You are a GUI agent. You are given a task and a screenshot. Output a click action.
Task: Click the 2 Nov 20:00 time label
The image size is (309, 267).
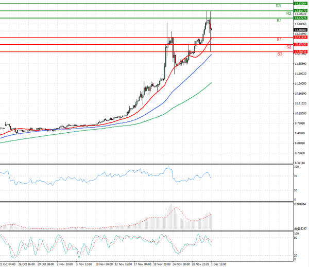65,264
